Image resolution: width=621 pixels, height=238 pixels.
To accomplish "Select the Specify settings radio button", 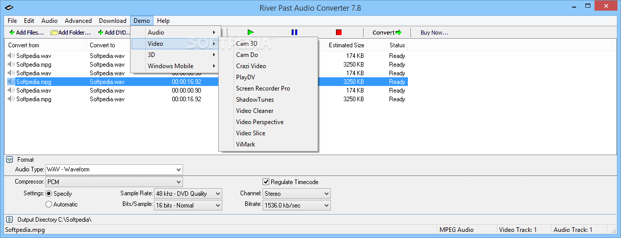I will click(x=49, y=194).
